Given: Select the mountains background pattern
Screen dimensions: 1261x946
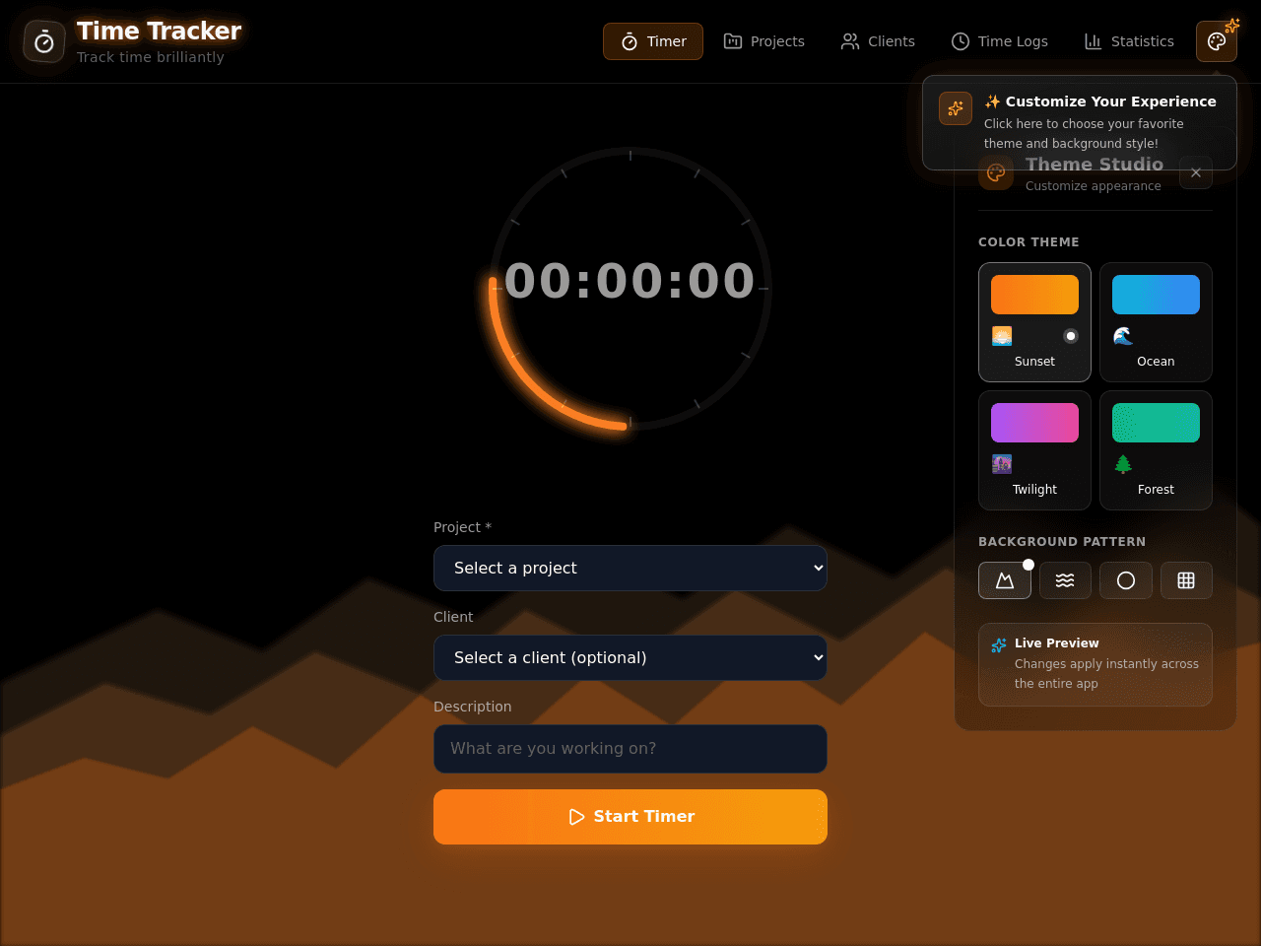Looking at the screenshot, I should point(1005,580).
